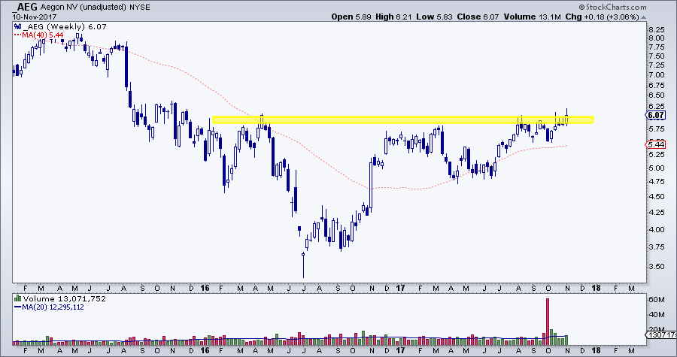Click the _AEG (Weekly) 6.07 legend text

point(65,27)
